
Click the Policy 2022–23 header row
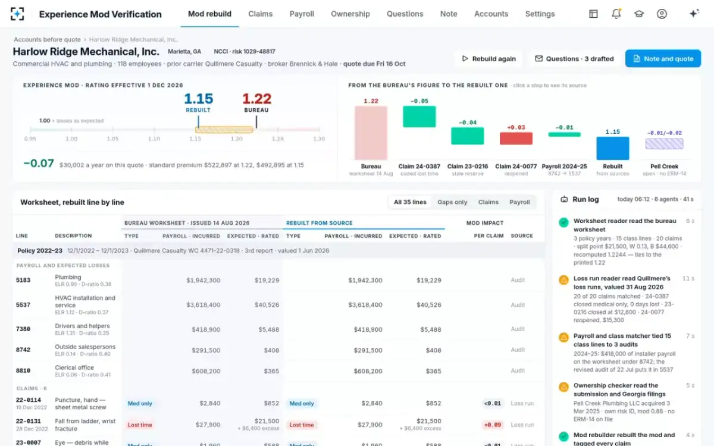278,250
